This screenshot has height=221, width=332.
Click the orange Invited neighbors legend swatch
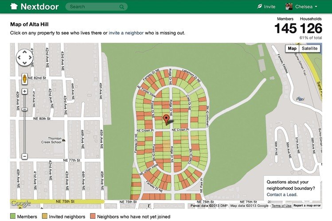[x=45, y=216]
